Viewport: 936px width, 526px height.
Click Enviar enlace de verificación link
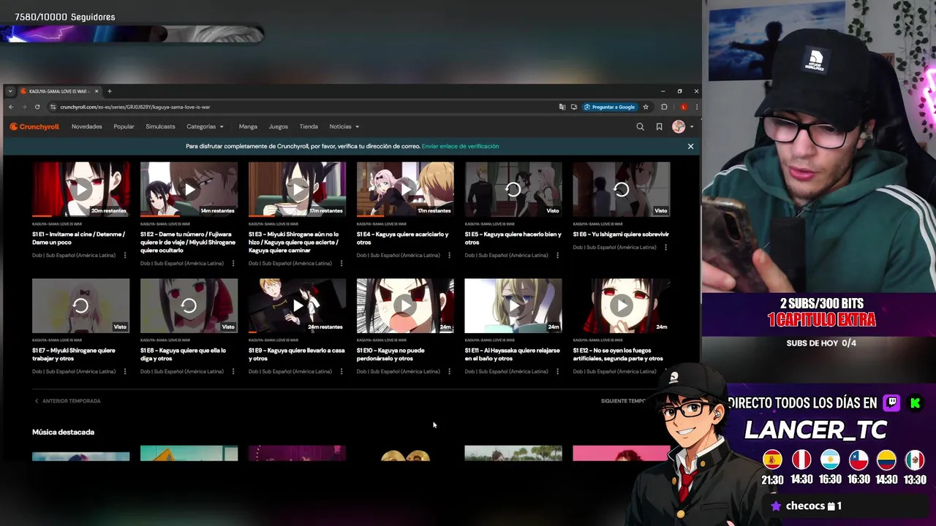point(460,146)
